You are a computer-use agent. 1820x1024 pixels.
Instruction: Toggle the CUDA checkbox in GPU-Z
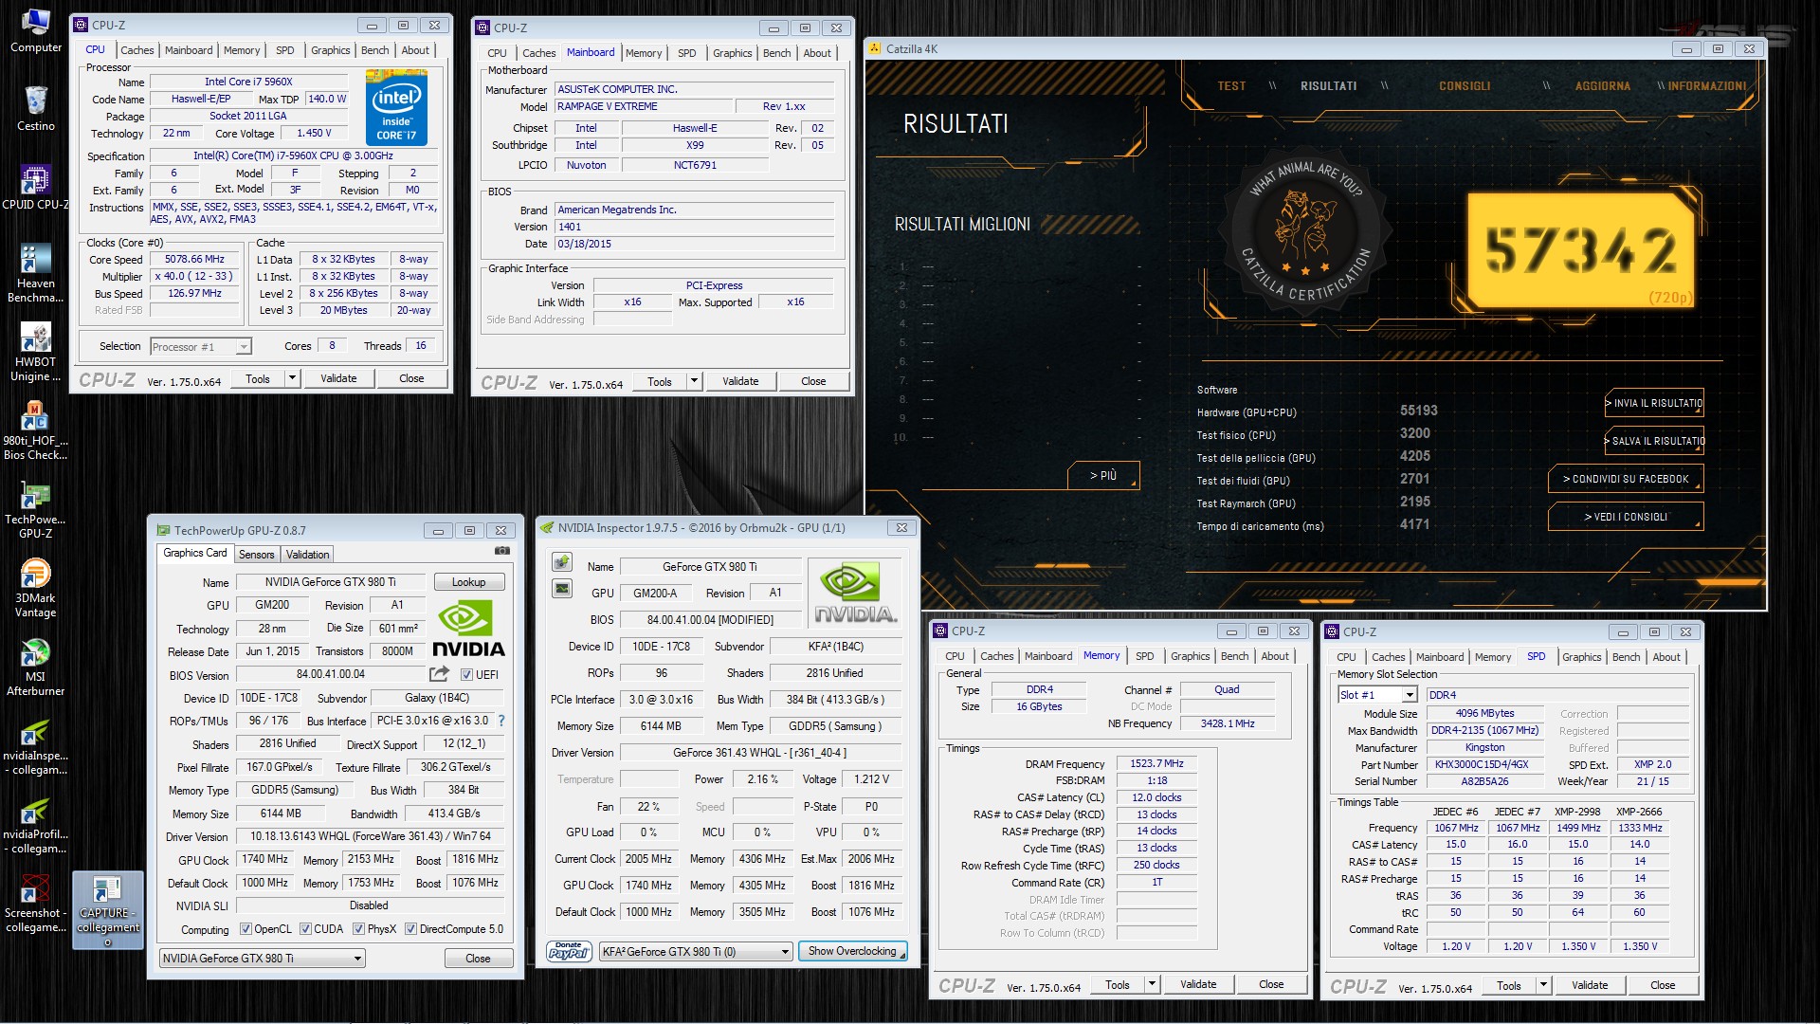306,929
